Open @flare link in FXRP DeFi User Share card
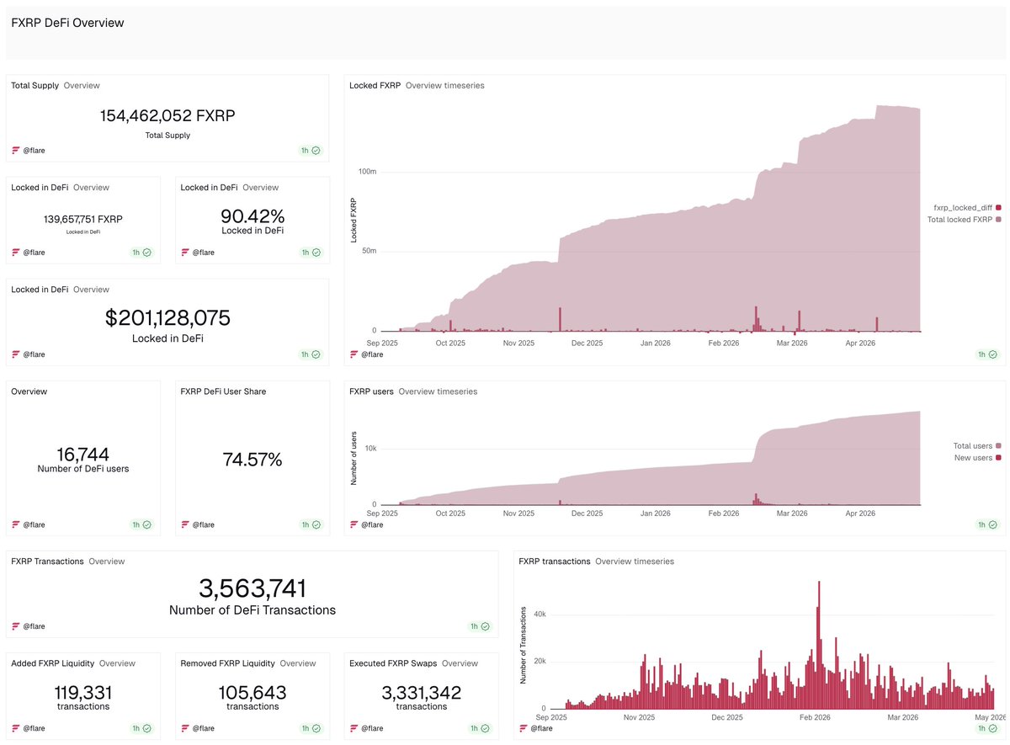Screen dimensions: 1010x745 pos(203,524)
